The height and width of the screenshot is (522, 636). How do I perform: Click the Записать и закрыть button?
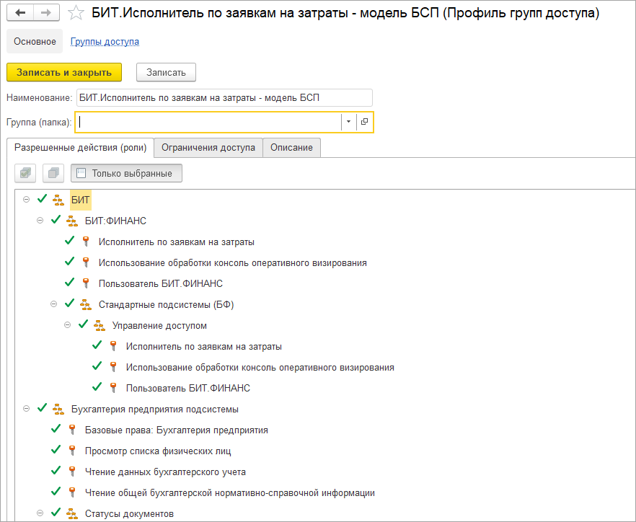tap(64, 73)
